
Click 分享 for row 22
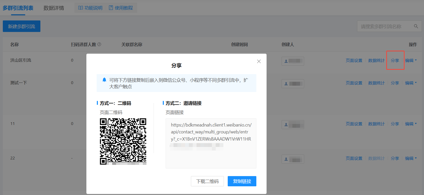pos(395,158)
